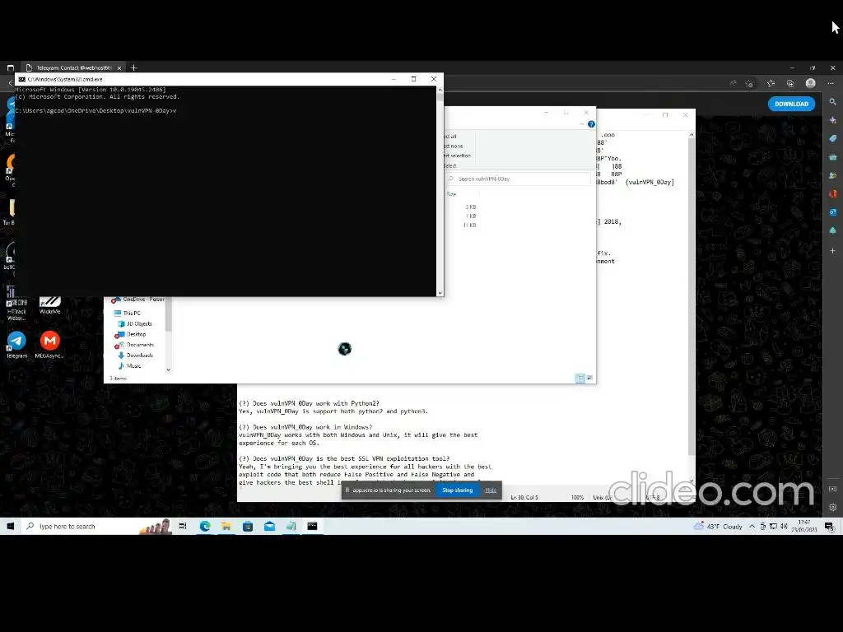This screenshot has width=843, height=632.
Task: Open Notepad from taskbar
Action: (291, 526)
